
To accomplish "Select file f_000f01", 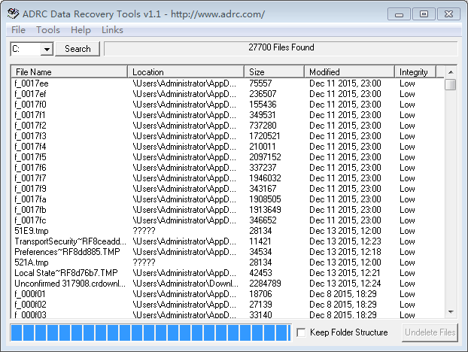I will pos(30,294).
